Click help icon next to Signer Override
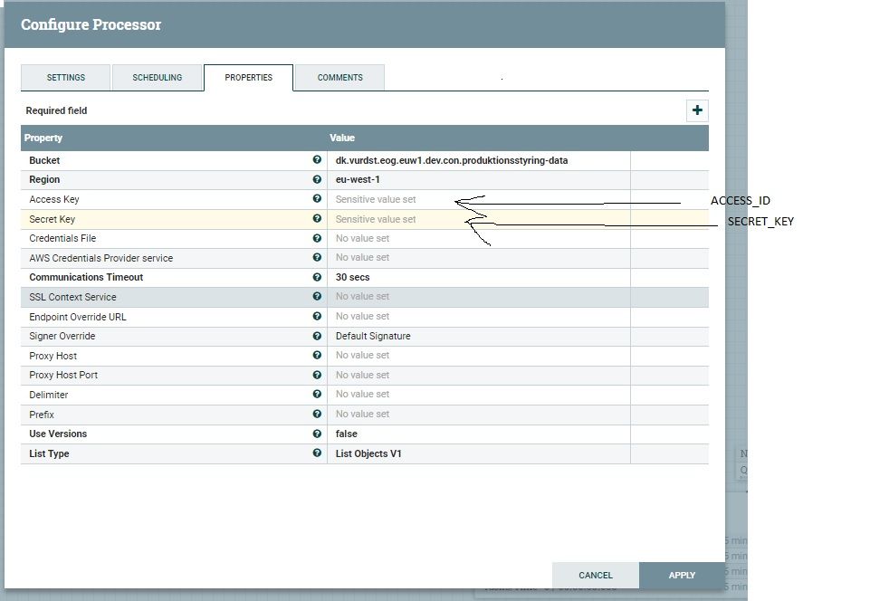Viewport: 870px width, 601px height. [x=317, y=336]
